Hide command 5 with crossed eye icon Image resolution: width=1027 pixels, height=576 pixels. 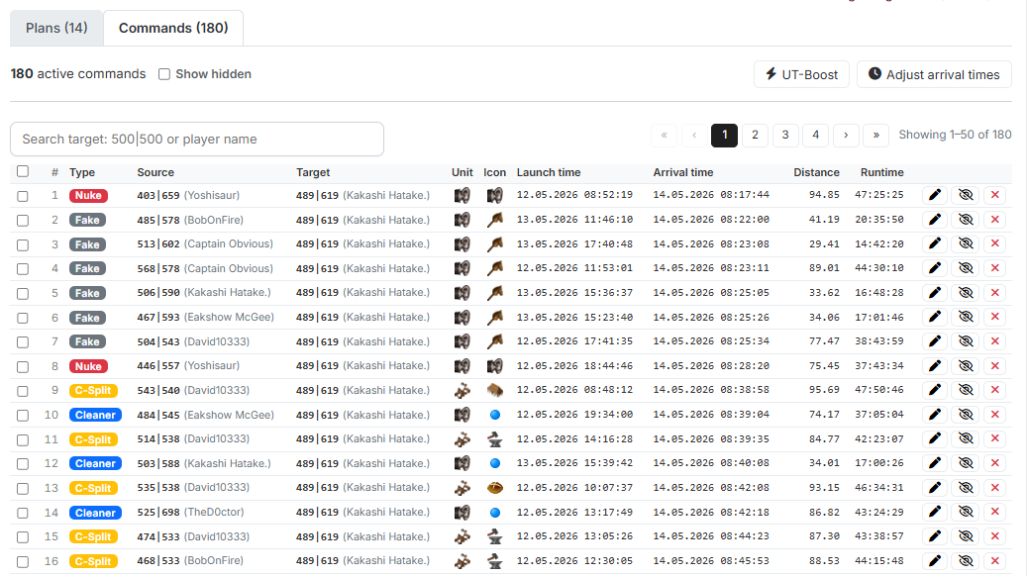[x=966, y=293]
